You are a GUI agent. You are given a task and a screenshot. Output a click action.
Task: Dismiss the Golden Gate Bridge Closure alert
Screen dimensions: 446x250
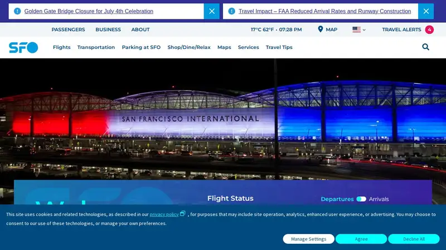point(212,11)
